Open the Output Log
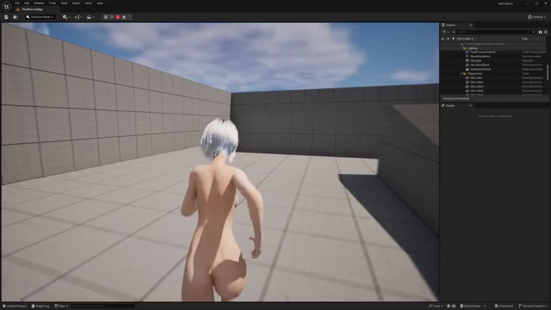Screen dimensions: 551x310 (x=42, y=306)
